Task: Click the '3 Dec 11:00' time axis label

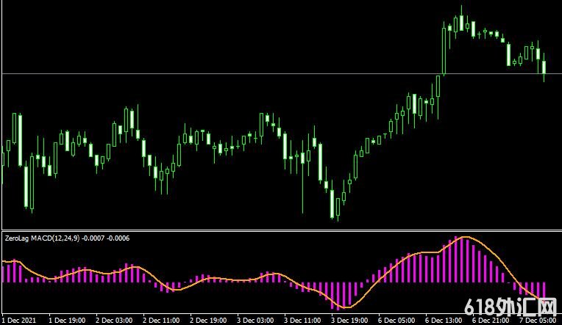Action: click(x=302, y=321)
